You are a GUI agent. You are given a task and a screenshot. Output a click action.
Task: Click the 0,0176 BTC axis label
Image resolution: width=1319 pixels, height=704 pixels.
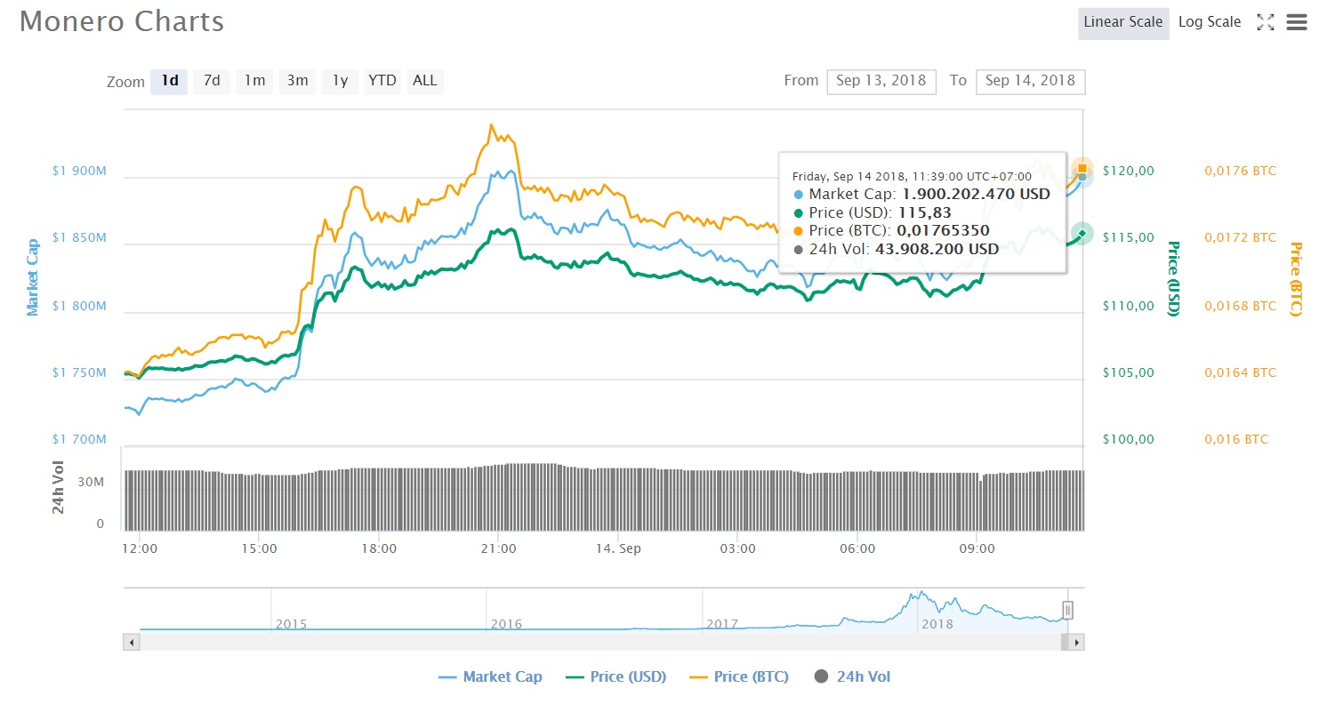(x=1241, y=171)
